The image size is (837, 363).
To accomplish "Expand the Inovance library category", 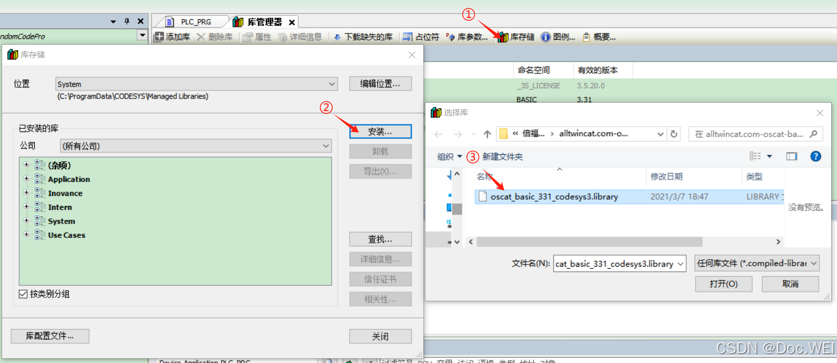I will click(x=26, y=192).
